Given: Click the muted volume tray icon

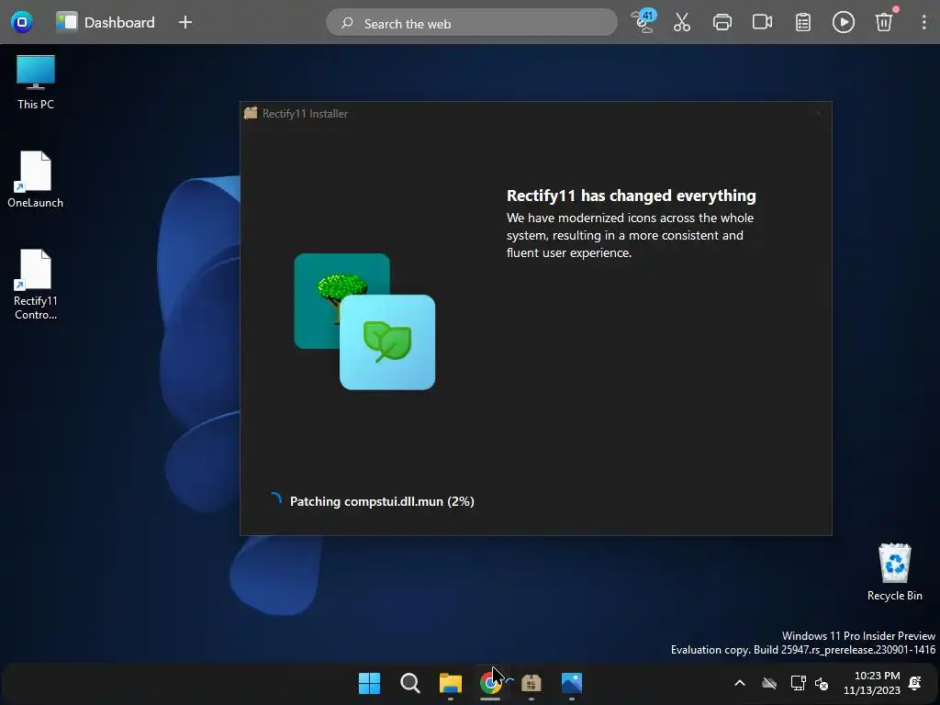Looking at the screenshot, I should [x=822, y=683].
